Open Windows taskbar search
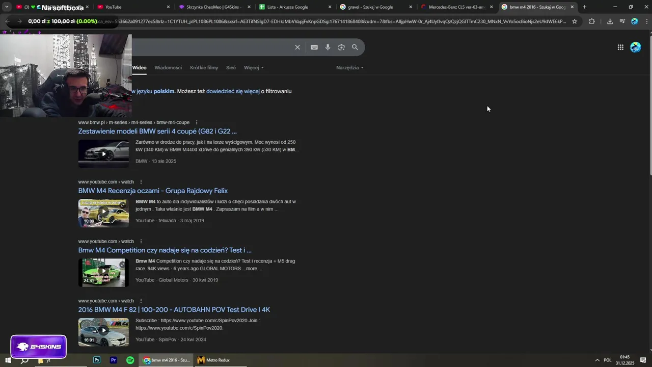Screen dimensions: 652x367 [x=24, y=360]
